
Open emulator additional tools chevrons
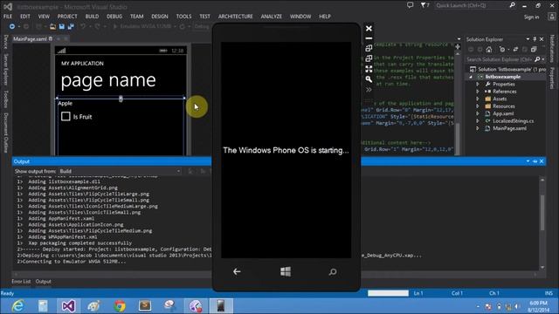click(369, 90)
